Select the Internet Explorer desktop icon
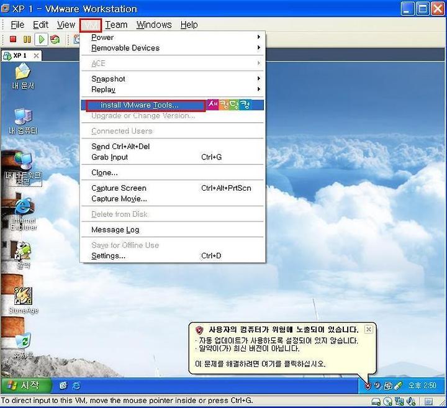 click(x=24, y=214)
